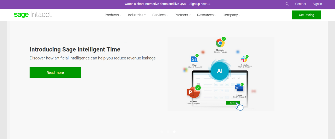This screenshot has width=335, height=139.
Task: Open the Contact page
Action: 300,4
